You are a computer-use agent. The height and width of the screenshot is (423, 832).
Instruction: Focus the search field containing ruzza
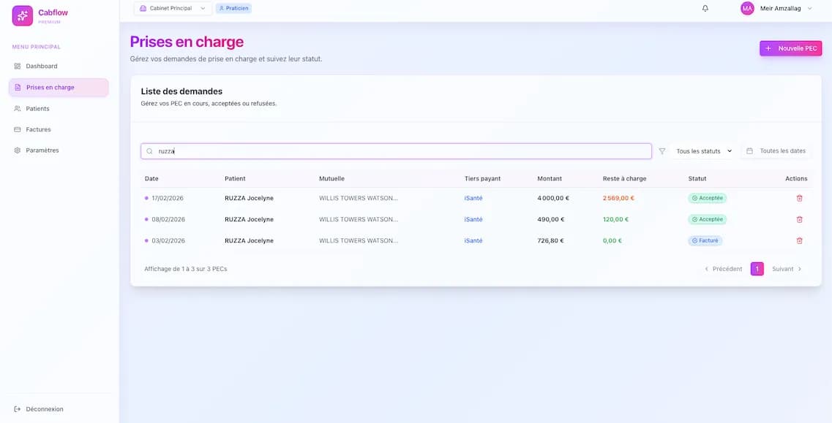coord(396,151)
